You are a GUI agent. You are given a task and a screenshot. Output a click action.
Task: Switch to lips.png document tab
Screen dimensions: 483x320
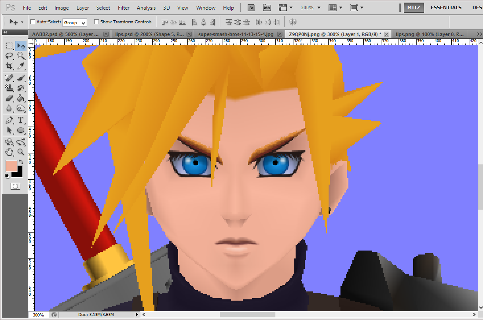[429, 34]
